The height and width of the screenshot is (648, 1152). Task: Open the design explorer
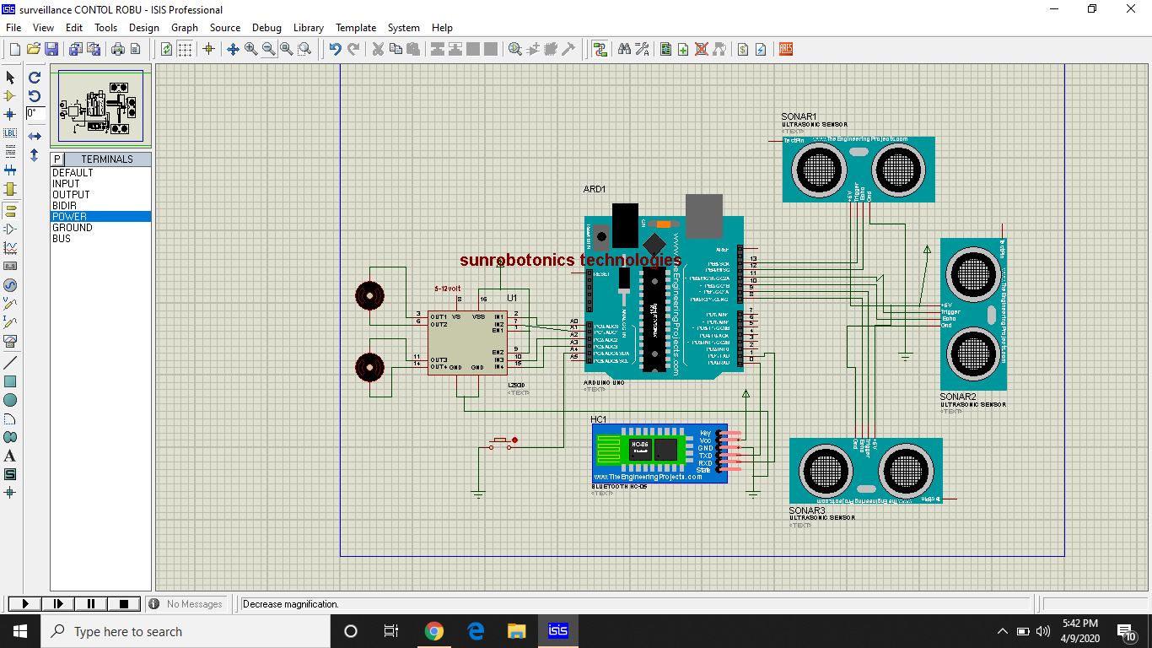(666, 49)
